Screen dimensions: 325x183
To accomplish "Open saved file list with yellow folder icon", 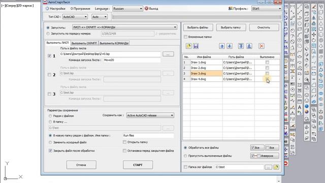I will coord(188,46).
